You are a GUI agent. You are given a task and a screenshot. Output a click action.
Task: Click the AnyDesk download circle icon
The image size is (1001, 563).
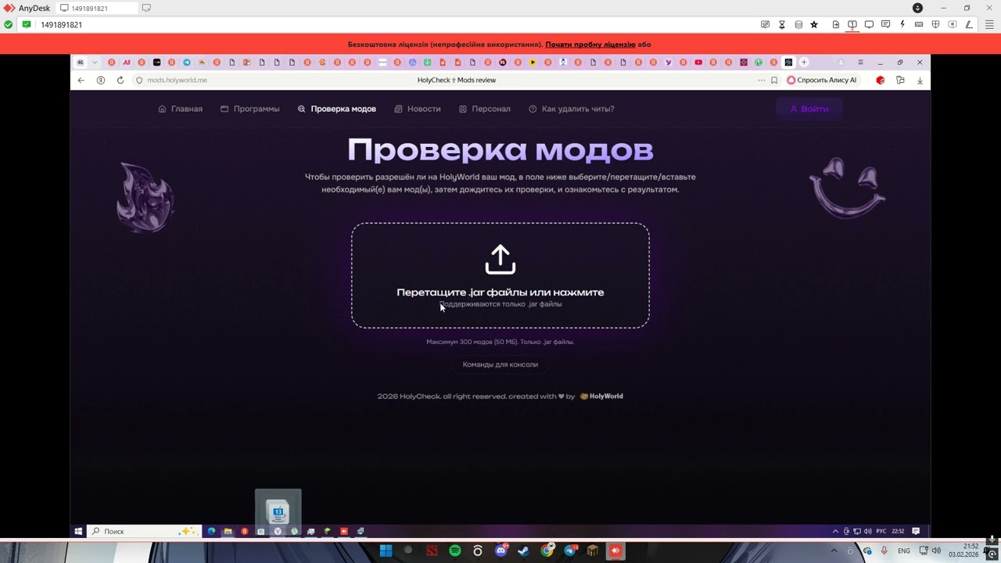pyautogui.click(x=917, y=8)
